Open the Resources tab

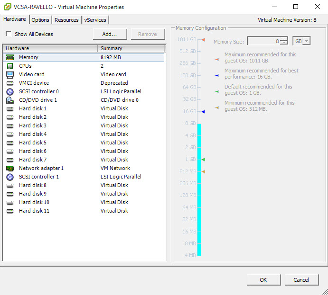click(66, 20)
